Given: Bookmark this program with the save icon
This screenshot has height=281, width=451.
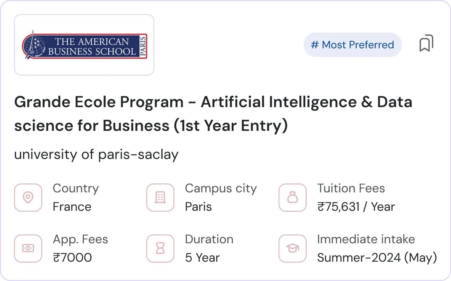Looking at the screenshot, I should pyautogui.click(x=426, y=43).
